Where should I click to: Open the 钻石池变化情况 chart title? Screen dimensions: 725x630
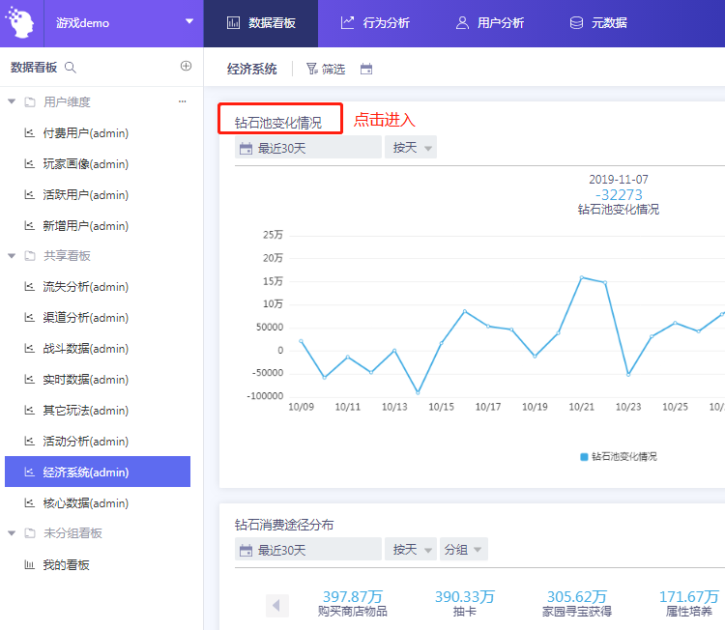[278, 123]
